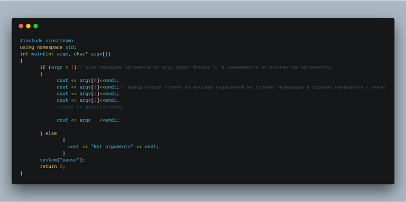406x202 pixels.
Task: Click the yellow minimize dot
Action: (28, 26)
